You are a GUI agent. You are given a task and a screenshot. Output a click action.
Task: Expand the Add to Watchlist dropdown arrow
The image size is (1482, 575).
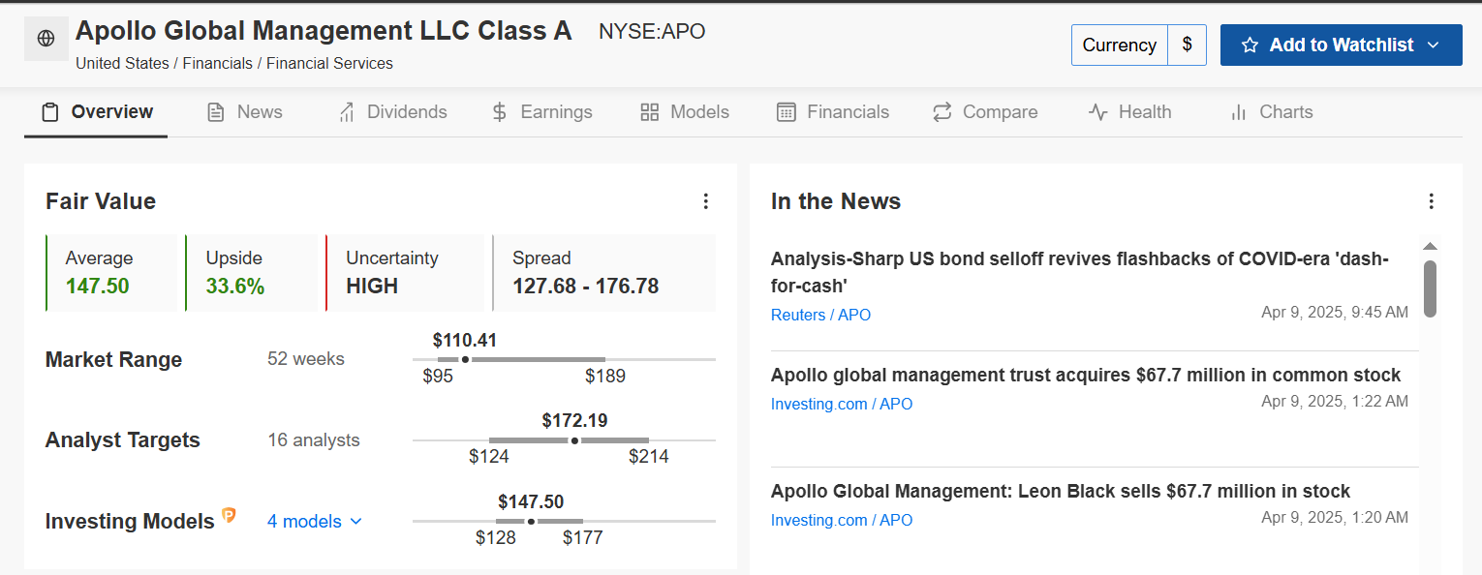1434,45
